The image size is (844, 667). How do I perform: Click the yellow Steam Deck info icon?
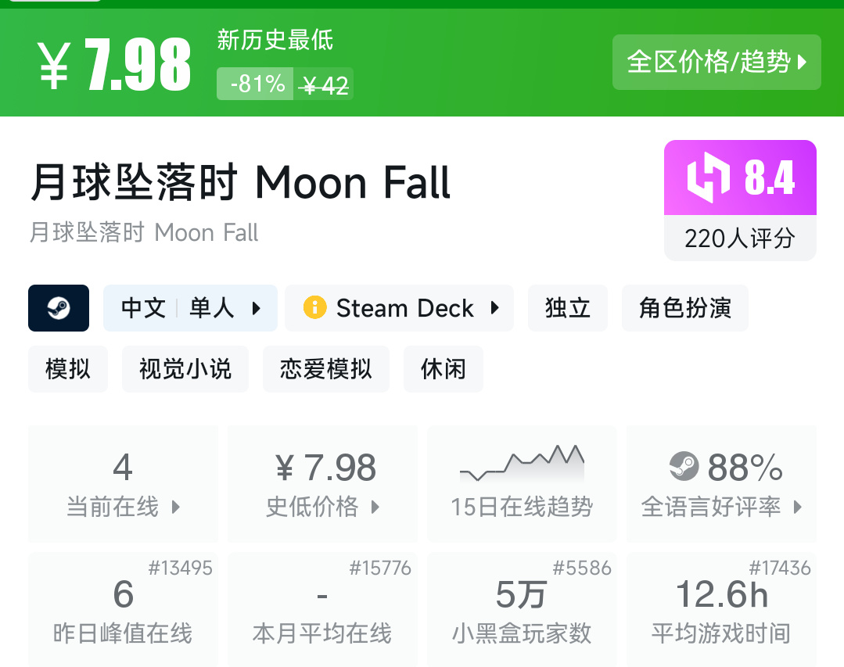[314, 308]
